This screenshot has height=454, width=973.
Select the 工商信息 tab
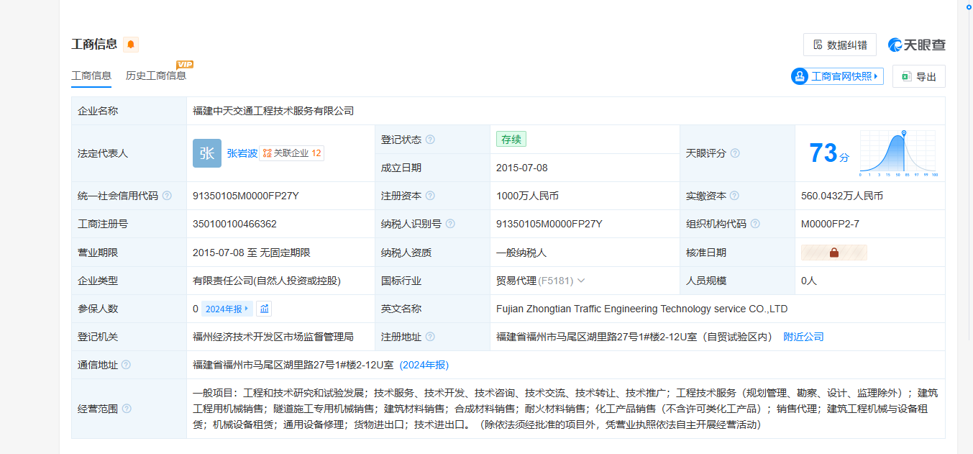pyautogui.click(x=91, y=76)
